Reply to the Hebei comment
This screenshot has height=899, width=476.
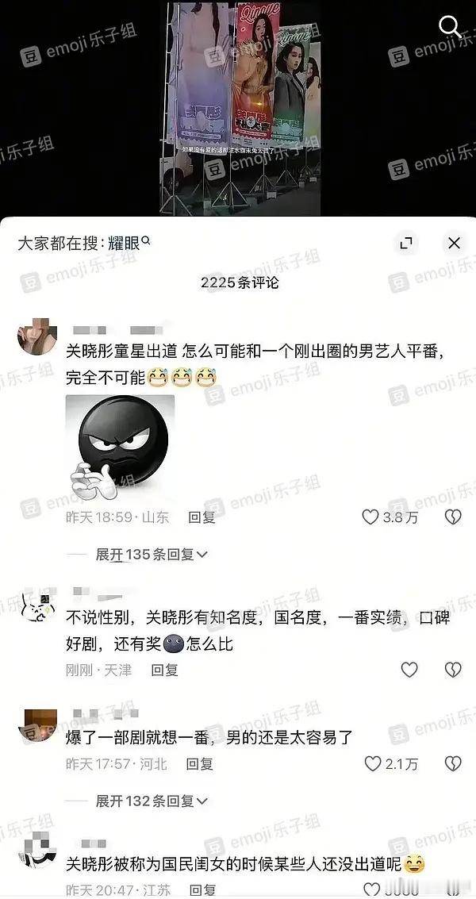pyautogui.click(x=200, y=763)
